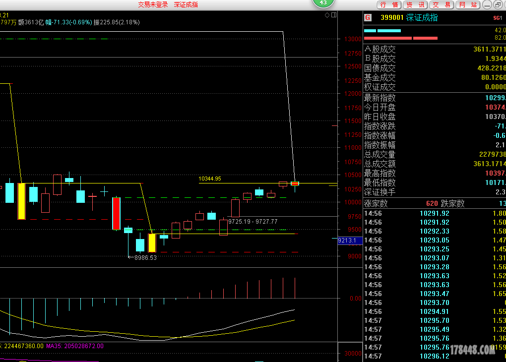This screenshot has height=362, width=506.
Task: Open the 网站 website button
Action: [x=468, y=4]
